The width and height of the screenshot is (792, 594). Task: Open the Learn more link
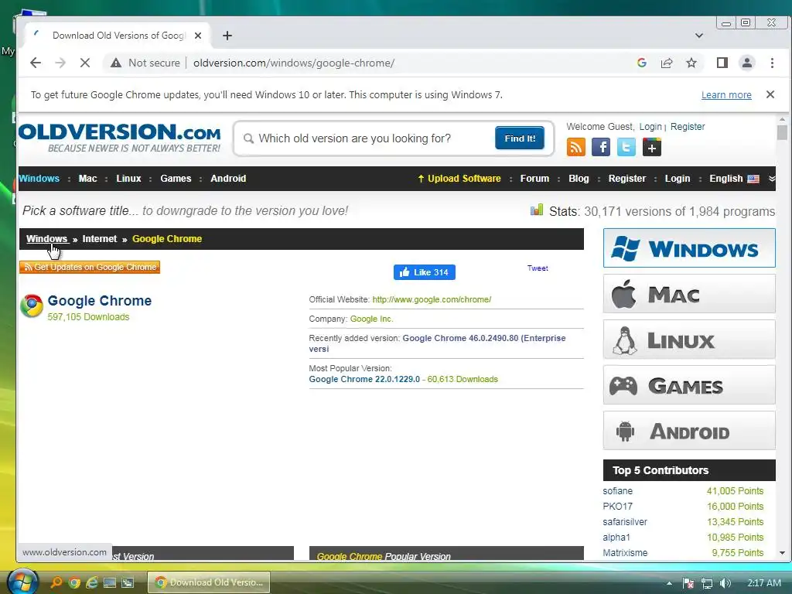coord(726,95)
